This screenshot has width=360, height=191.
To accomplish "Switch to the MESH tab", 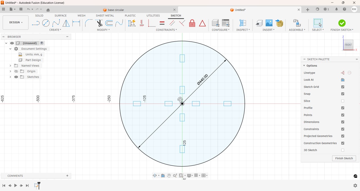I will 82,16.
